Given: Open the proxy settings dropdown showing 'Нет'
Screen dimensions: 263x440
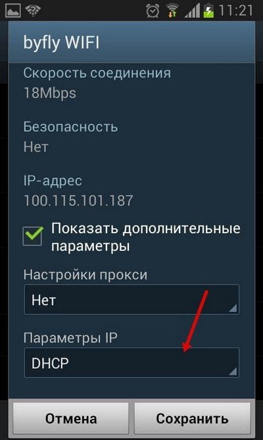Looking at the screenshot, I should tap(131, 300).
